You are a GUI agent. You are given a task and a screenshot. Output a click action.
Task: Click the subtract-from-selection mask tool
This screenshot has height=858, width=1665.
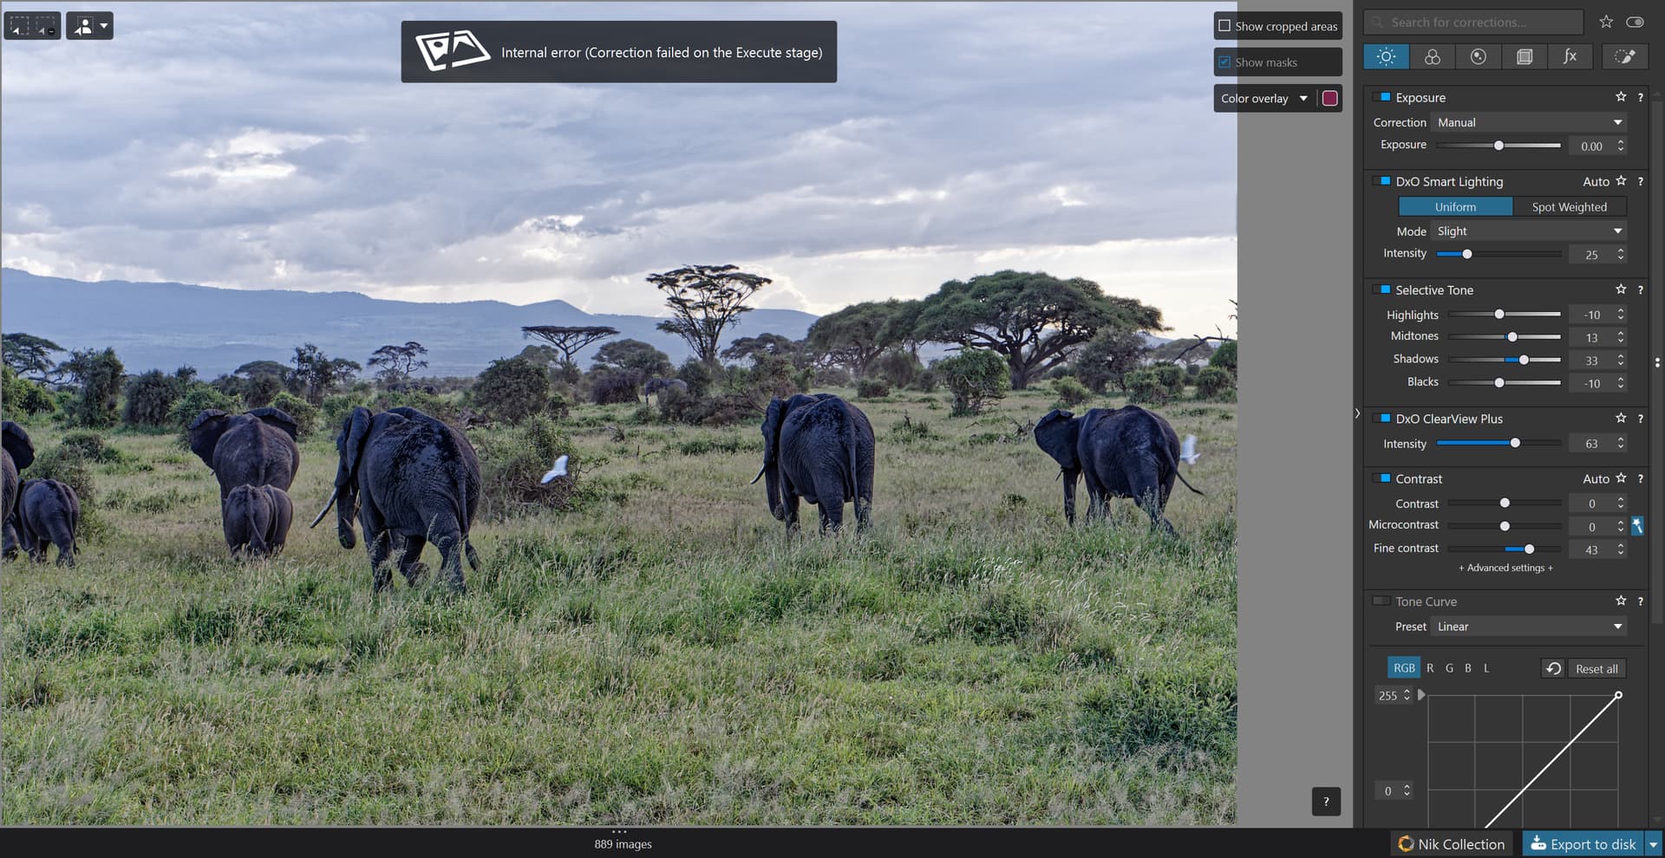[x=46, y=26]
